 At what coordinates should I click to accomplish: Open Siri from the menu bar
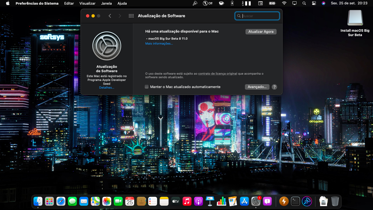(324, 3)
